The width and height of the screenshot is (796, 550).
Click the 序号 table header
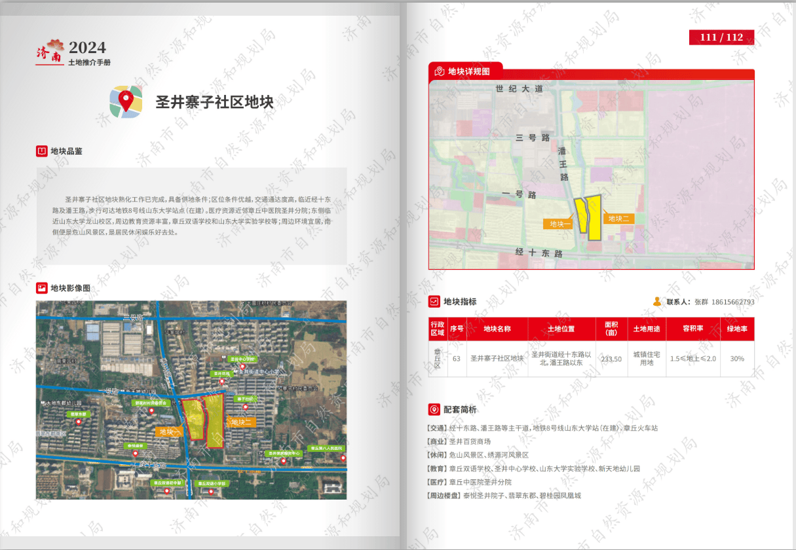457,329
